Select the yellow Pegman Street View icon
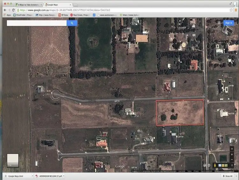The image size is (239, 180). pos(215,165)
